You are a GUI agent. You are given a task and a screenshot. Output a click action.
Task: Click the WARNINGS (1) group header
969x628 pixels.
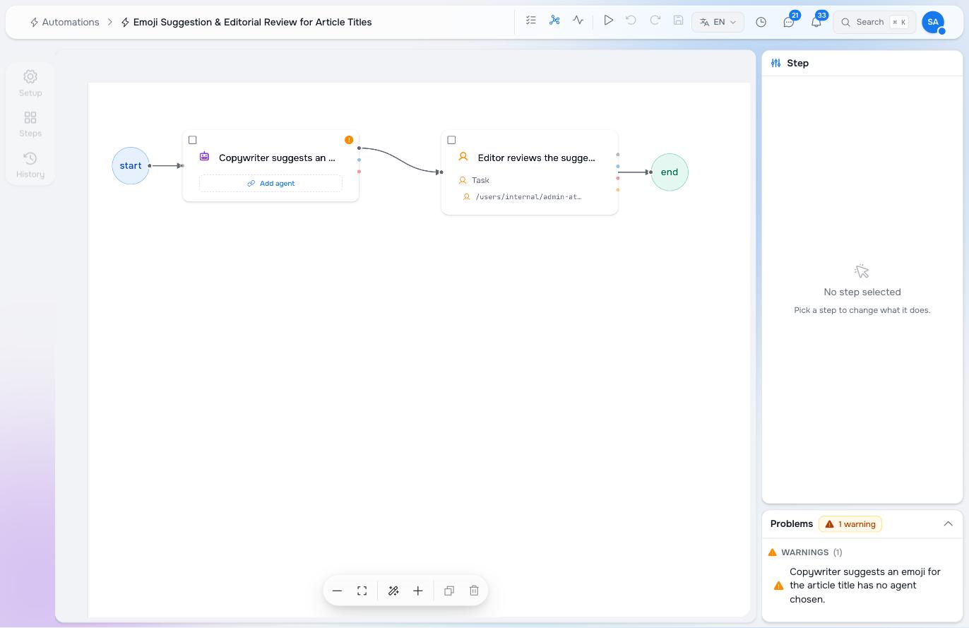(806, 552)
